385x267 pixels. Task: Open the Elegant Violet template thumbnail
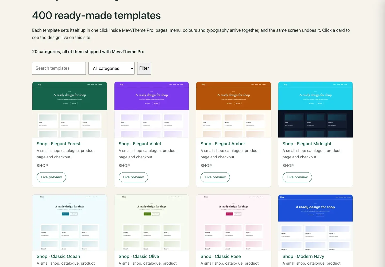click(152, 110)
